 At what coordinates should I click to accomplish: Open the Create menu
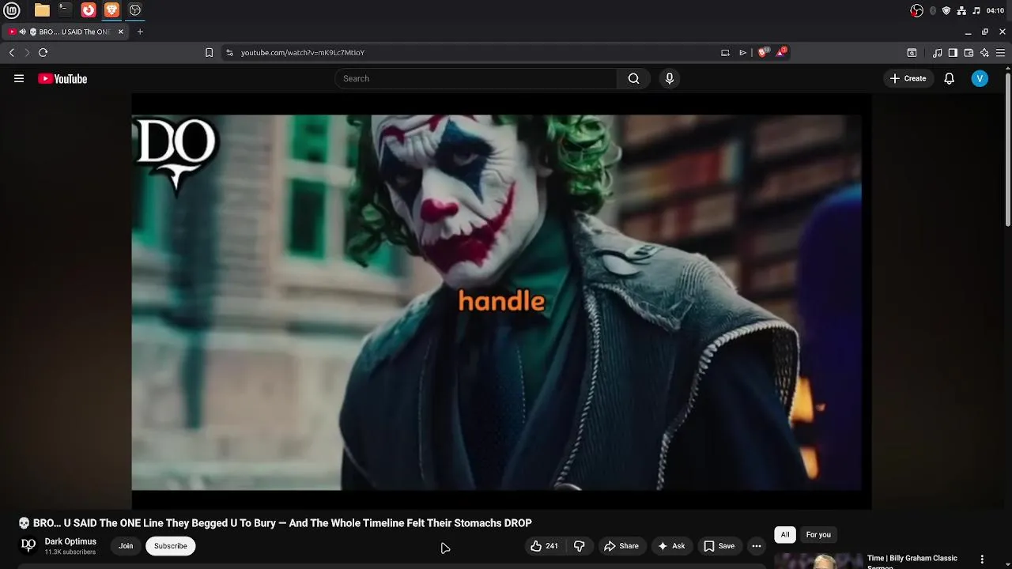(x=908, y=78)
